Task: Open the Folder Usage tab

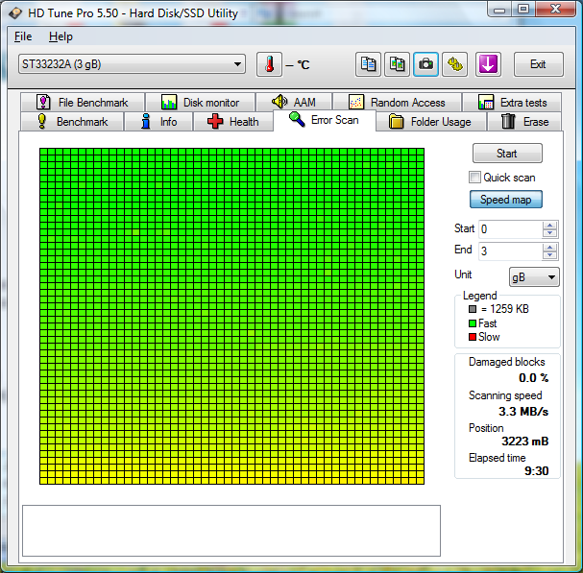Action: tap(430, 122)
